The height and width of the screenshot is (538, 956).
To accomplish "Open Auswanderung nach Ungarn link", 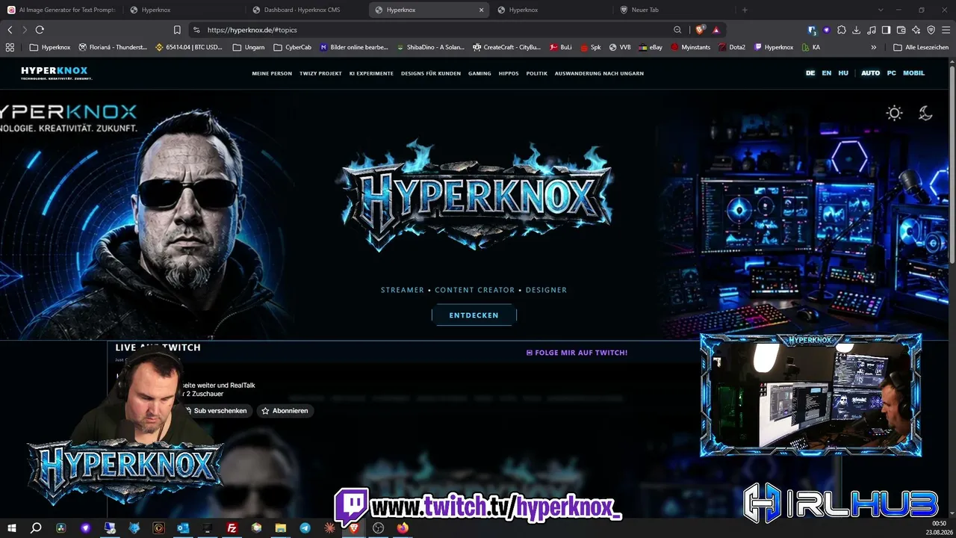I will pyautogui.click(x=599, y=73).
